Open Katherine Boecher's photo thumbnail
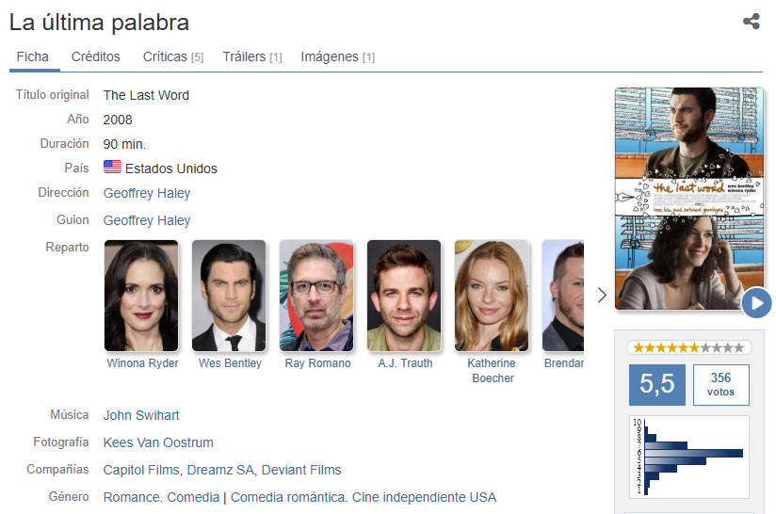The width and height of the screenshot is (776, 514). 492,296
